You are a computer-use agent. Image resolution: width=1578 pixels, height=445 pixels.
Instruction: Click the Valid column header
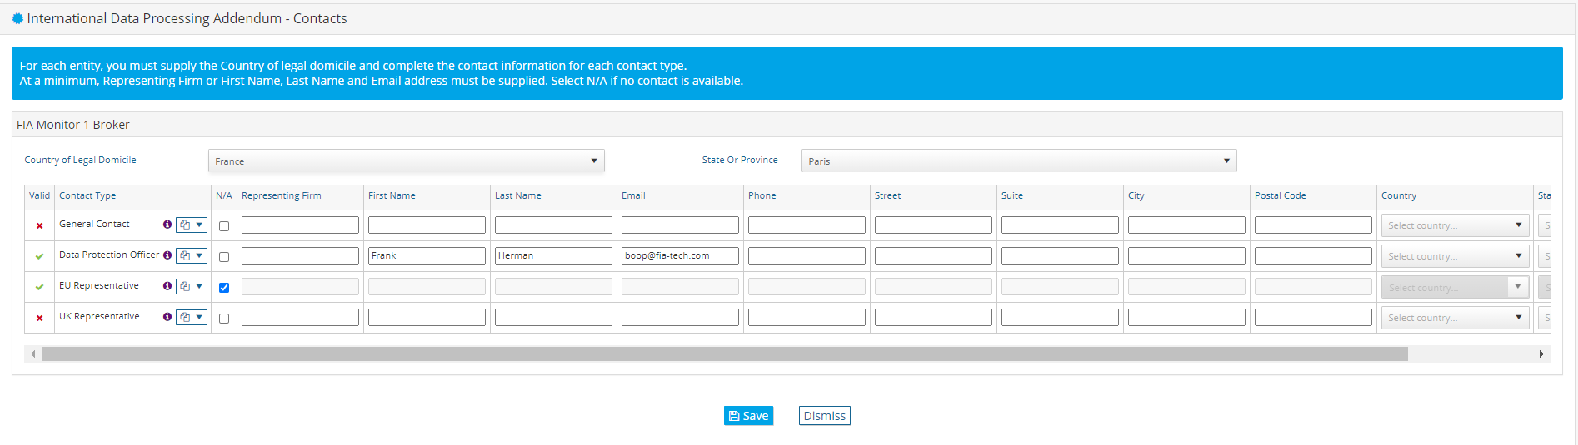pos(39,196)
